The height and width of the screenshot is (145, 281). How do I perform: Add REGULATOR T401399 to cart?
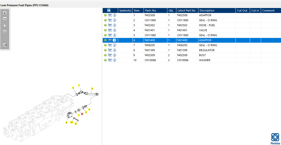tap(110, 50)
